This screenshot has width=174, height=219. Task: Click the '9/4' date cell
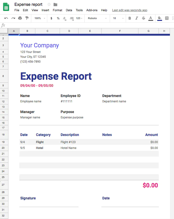(23, 142)
